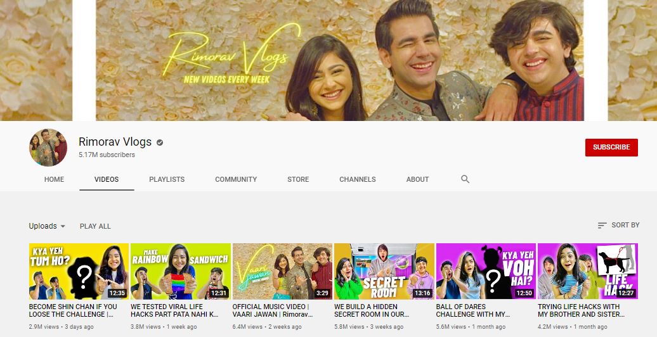Click the 6.4M views 2 weeks ago text
This screenshot has height=337, width=657.
pos(267,327)
